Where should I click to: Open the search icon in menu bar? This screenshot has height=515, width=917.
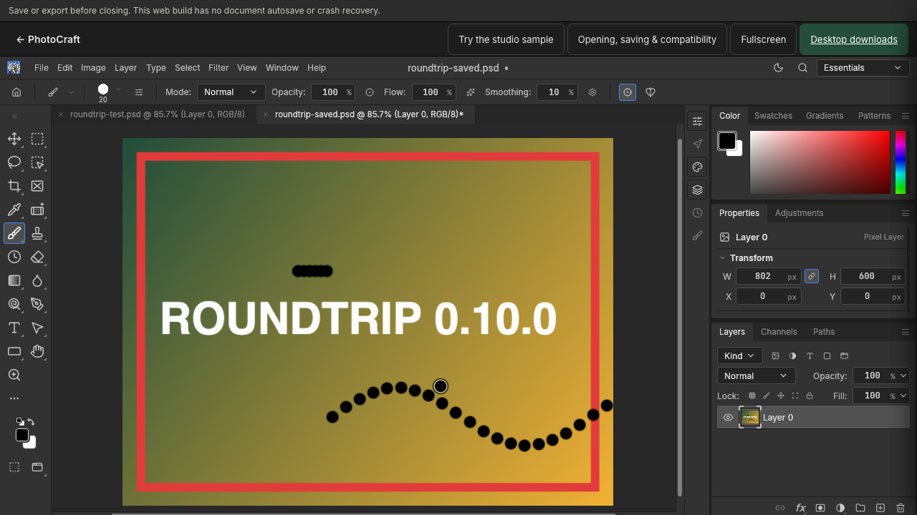[x=803, y=68]
